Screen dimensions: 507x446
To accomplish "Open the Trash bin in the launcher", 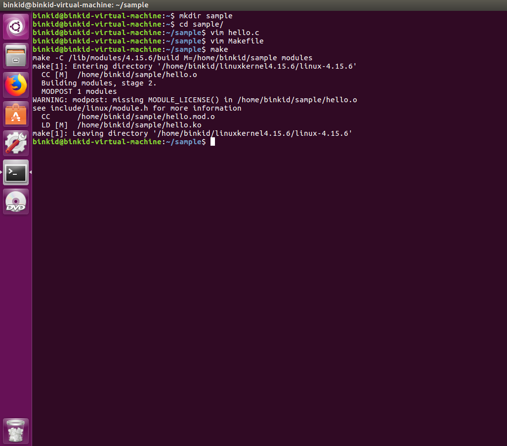I will click(16, 431).
